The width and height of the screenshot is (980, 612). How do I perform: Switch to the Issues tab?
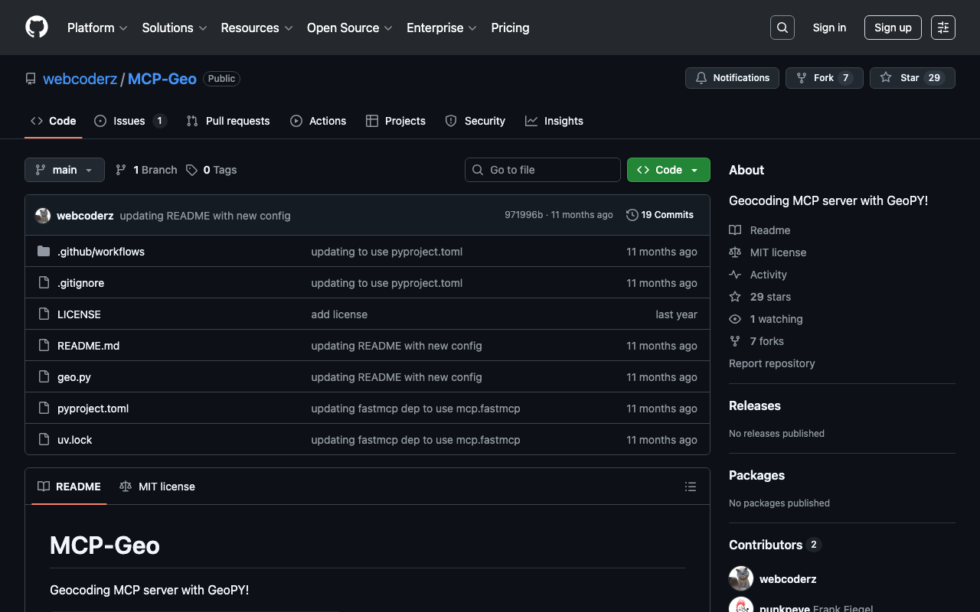[129, 121]
